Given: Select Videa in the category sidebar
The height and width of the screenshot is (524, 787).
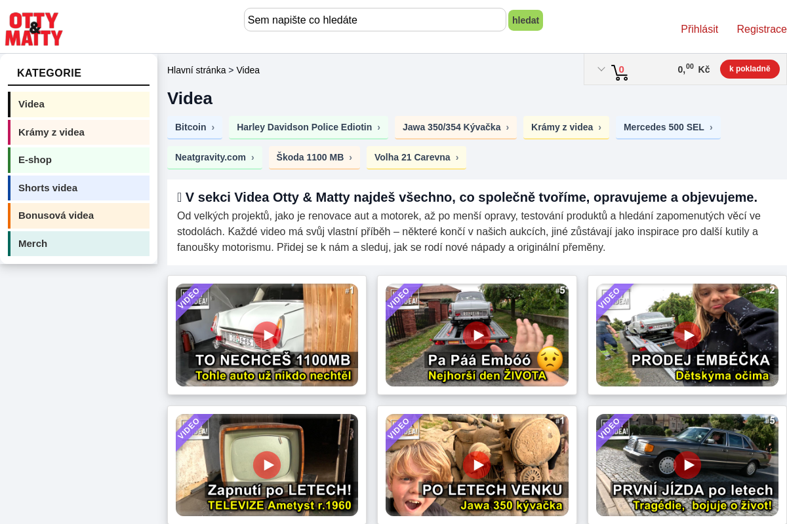Looking at the screenshot, I should (x=79, y=104).
